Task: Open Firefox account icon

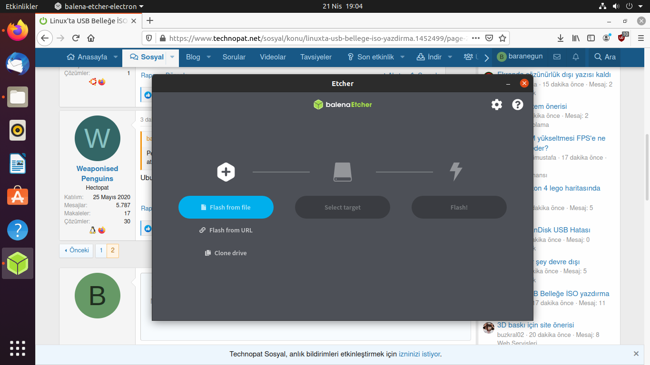Action: pos(606,38)
